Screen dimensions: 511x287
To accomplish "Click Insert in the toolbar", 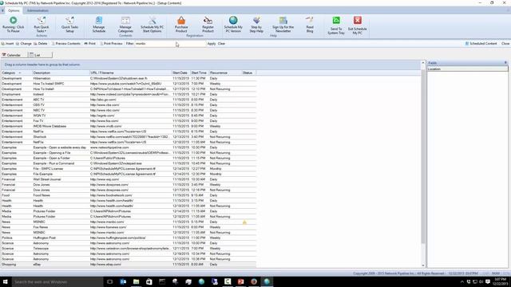I will [7, 43].
